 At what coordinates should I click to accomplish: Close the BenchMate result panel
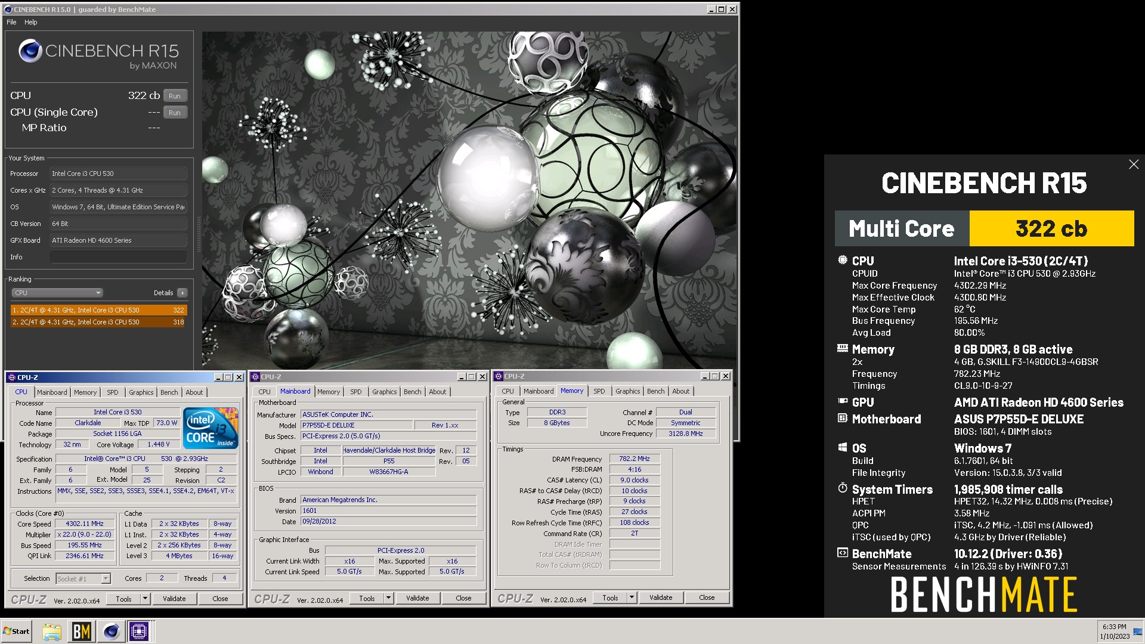(x=1134, y=165)
